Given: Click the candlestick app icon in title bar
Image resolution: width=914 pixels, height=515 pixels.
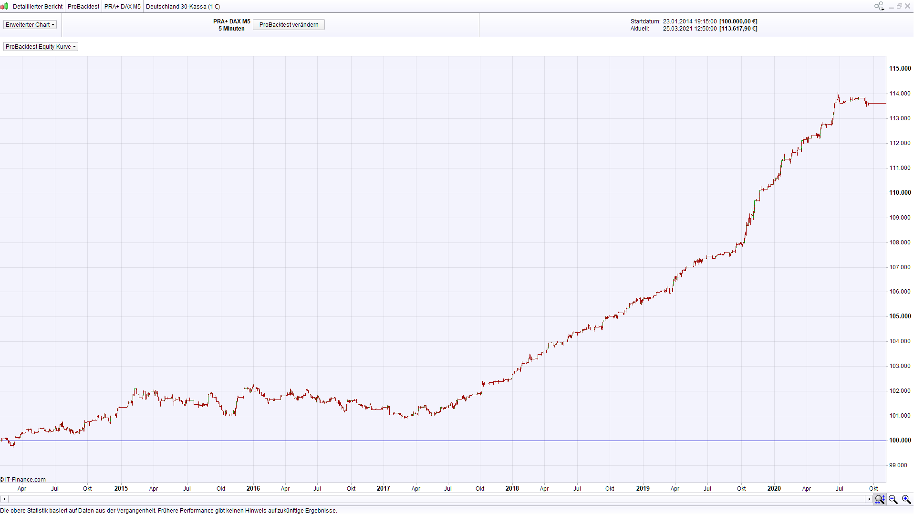Looking at the screenshot, I should (x=5, y=6).
